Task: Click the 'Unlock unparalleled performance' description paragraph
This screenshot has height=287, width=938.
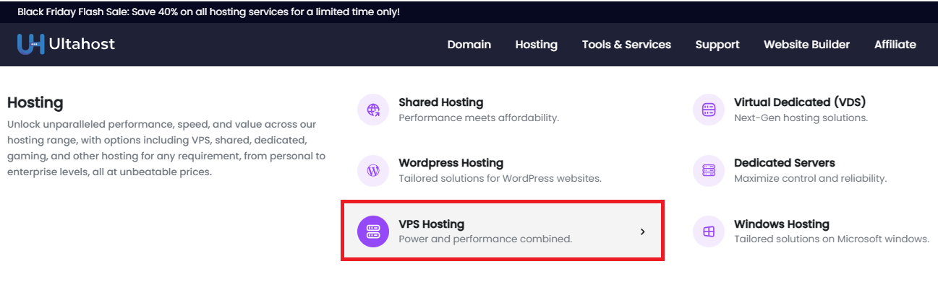Action: point(166,149)
